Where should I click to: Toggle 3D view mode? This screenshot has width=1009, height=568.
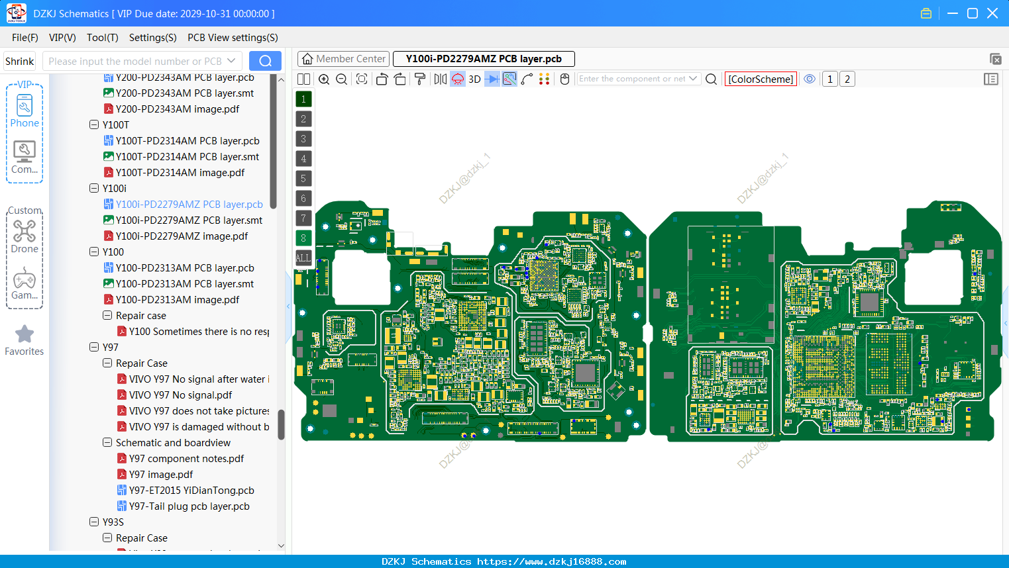(x=474, y=79)
